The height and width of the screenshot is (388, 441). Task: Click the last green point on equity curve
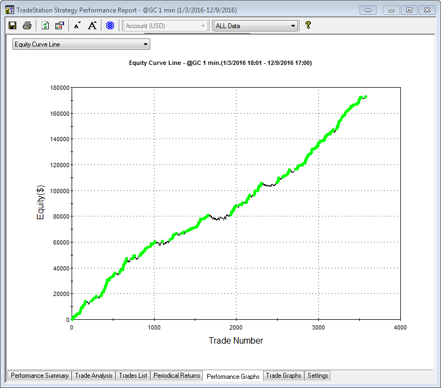pyautogui.click(x=366, y=97)
